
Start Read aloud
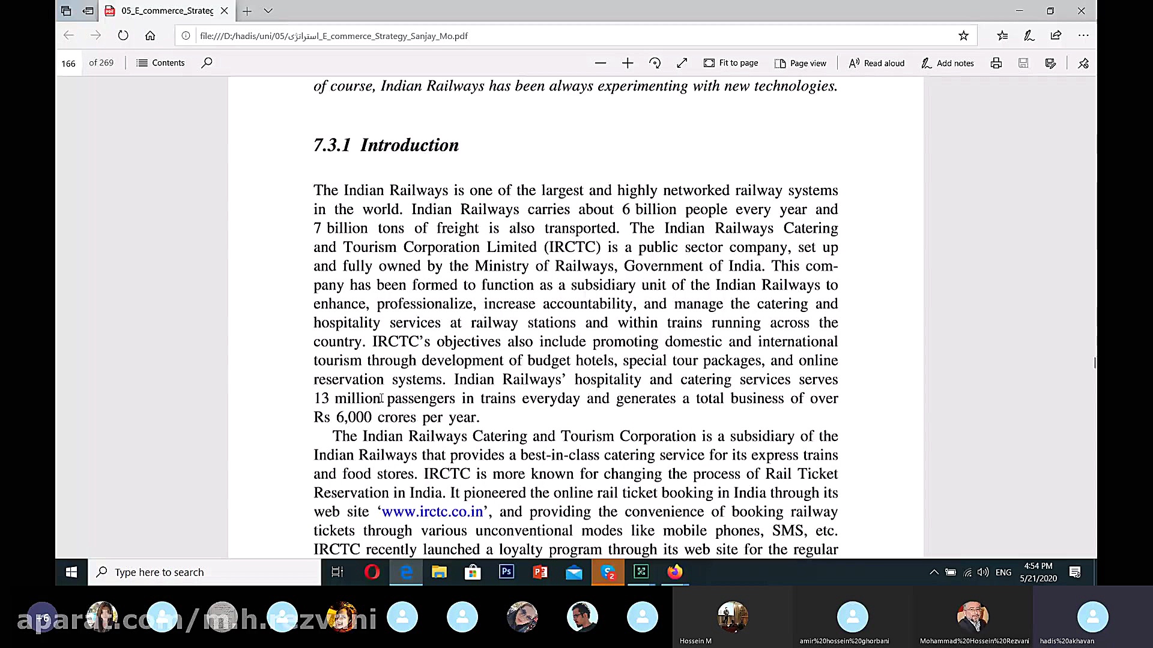coord(877,63)
